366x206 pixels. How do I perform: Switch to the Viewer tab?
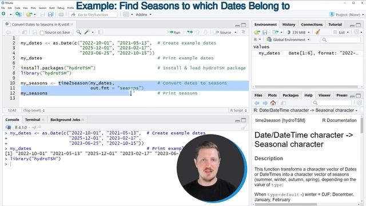(324, 96)
